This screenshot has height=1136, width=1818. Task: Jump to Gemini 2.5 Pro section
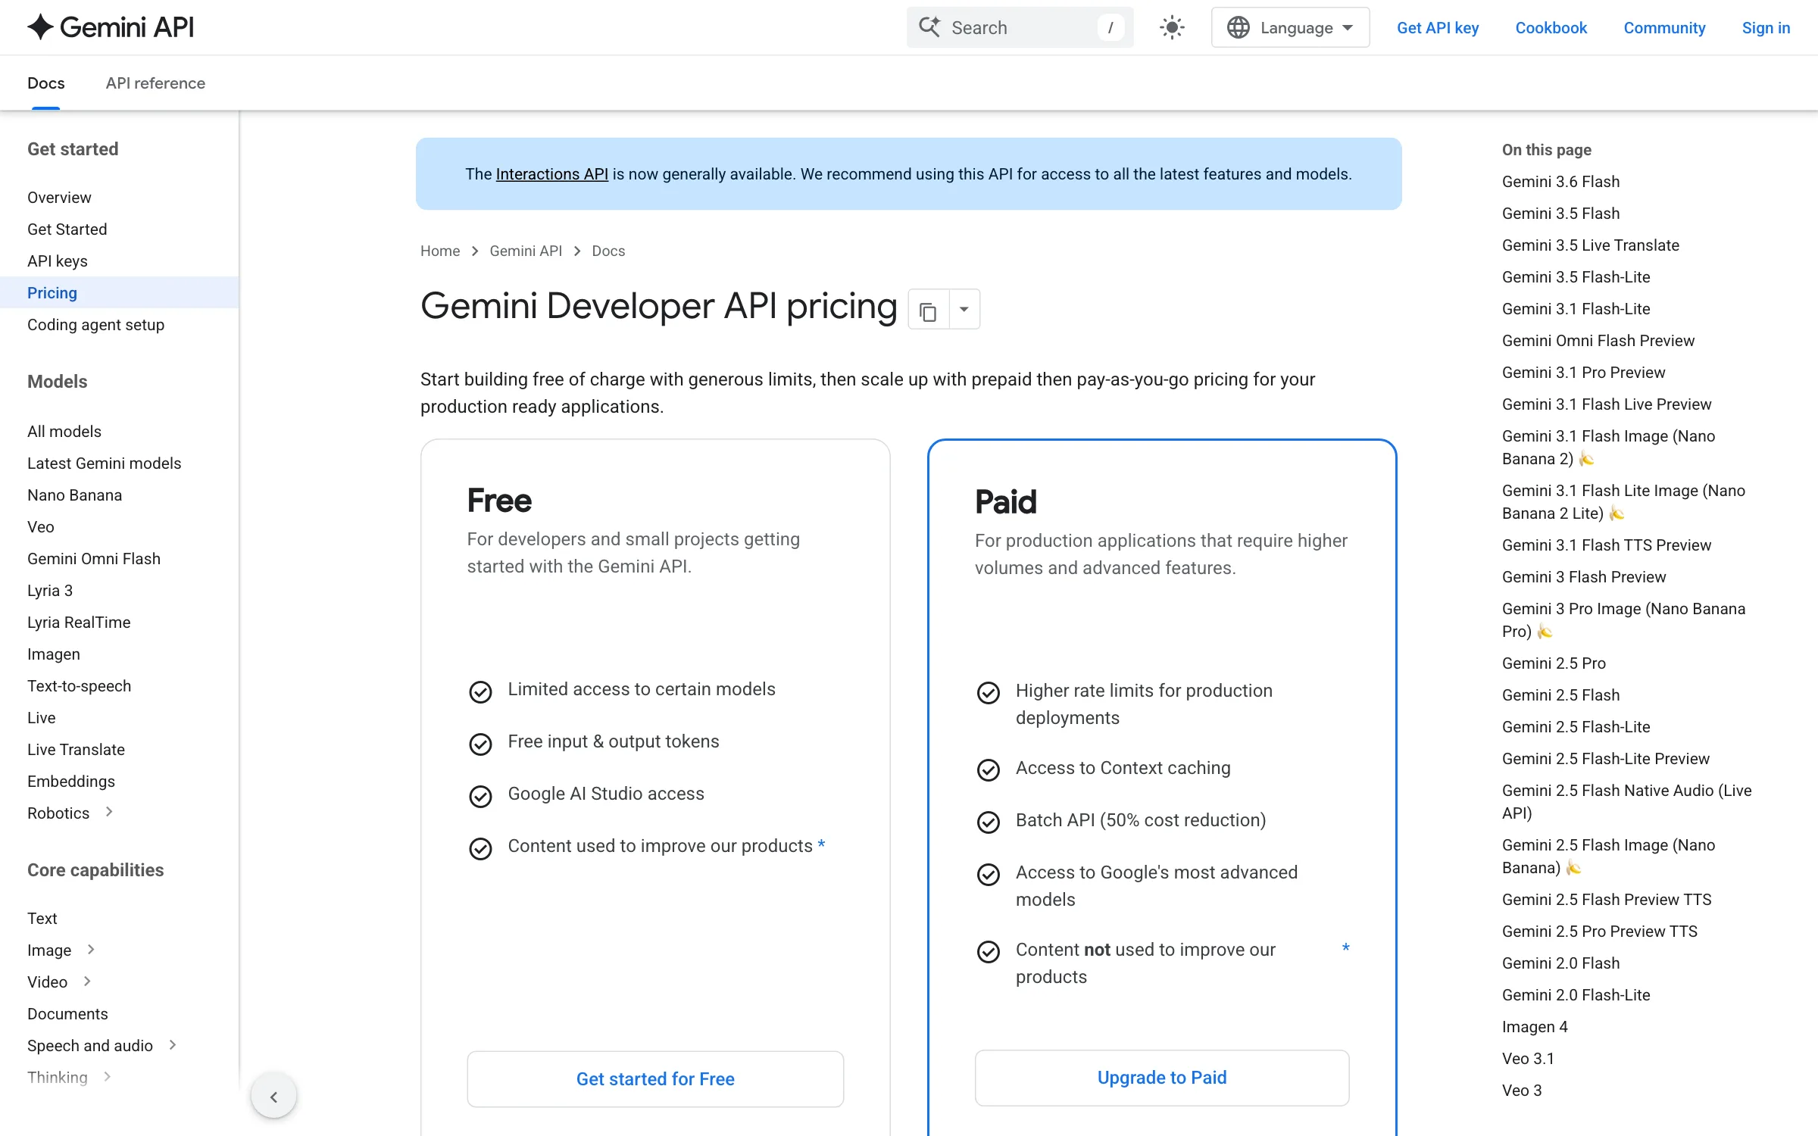point(1554,663)
